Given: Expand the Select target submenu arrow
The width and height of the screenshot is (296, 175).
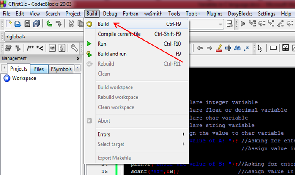Looking at the screenshot, I should tap(184, 144).
